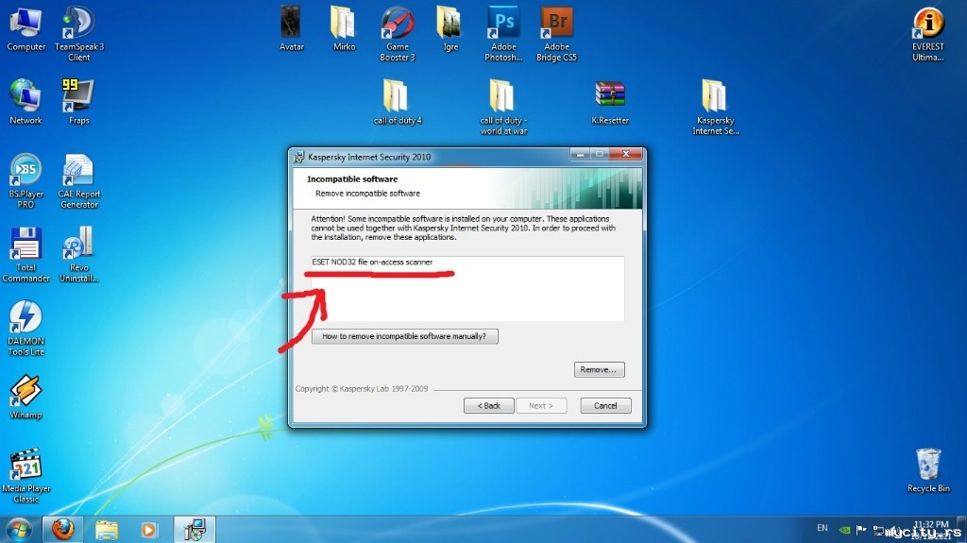
Task: Open Revo Uninstaller shortcut
Action: (79, 255)
